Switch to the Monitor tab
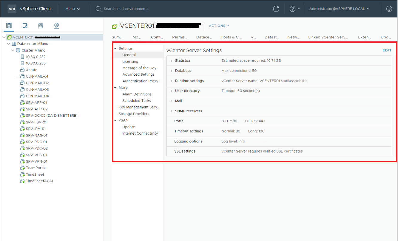This screenshot has width=398, height=241. pos(137,37)
